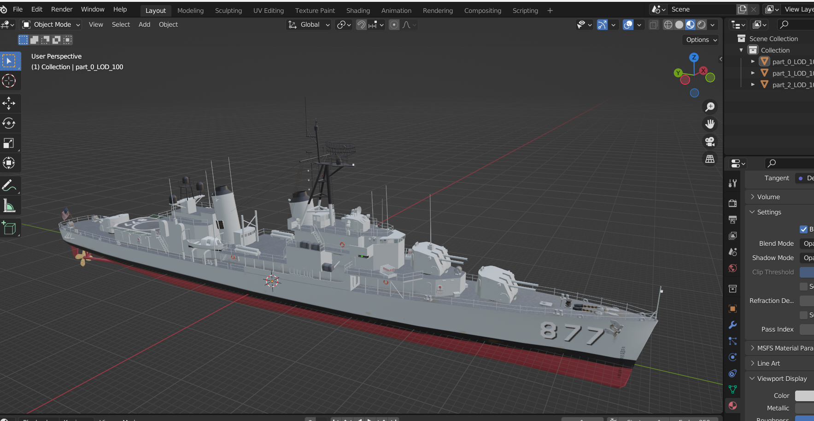The width and height of the screenshot is (814, 421).
Task: Toggle camera view with the camera gizmo
Action: pos(710,142)
